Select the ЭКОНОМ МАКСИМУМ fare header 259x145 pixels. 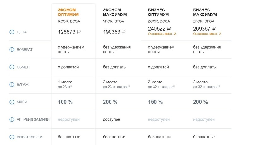(114, 12)
